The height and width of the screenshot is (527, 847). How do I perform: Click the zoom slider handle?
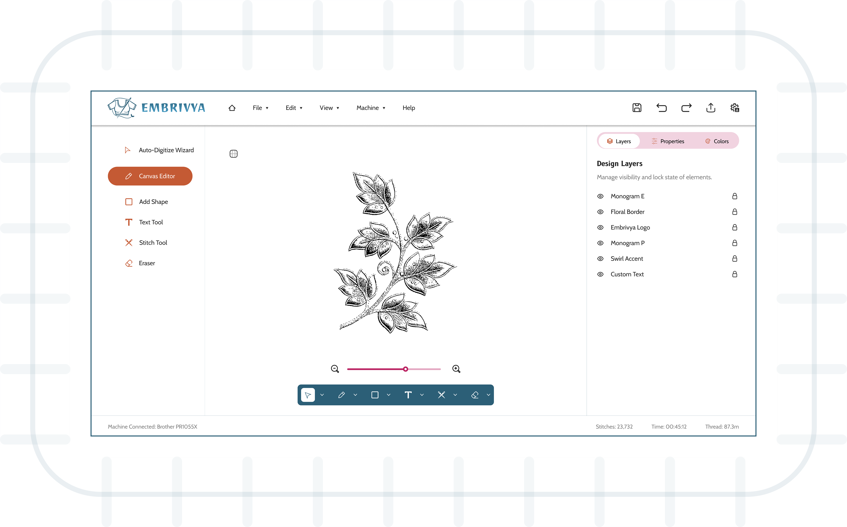click(x=405, y=369)
